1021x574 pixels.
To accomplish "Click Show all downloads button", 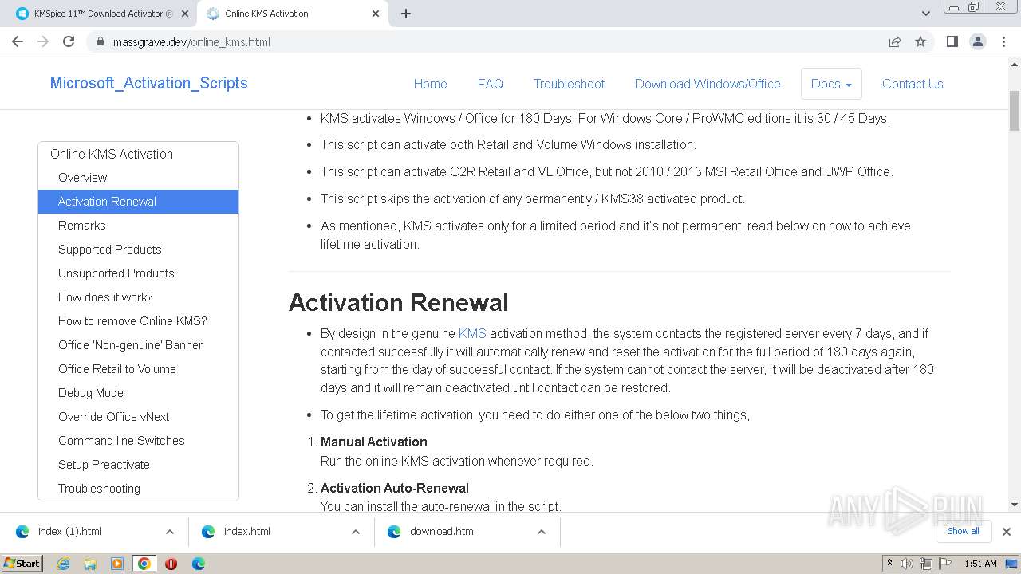I will pos(963,532).
